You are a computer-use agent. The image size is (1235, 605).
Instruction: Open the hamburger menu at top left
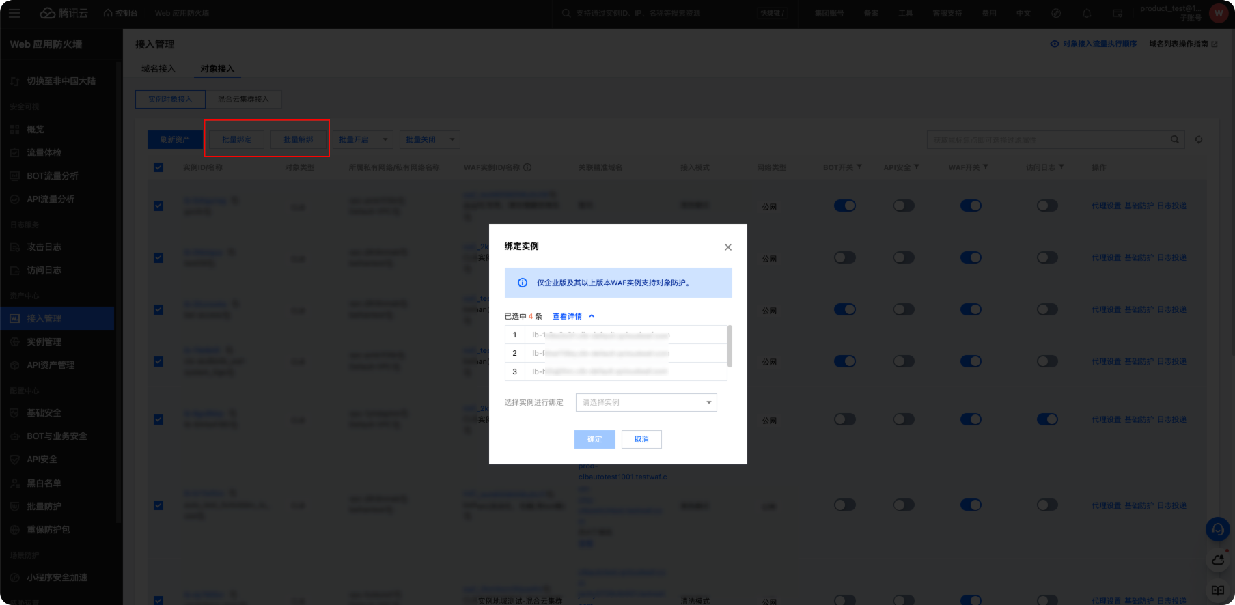pyautogui.click(x=14, y=13)
